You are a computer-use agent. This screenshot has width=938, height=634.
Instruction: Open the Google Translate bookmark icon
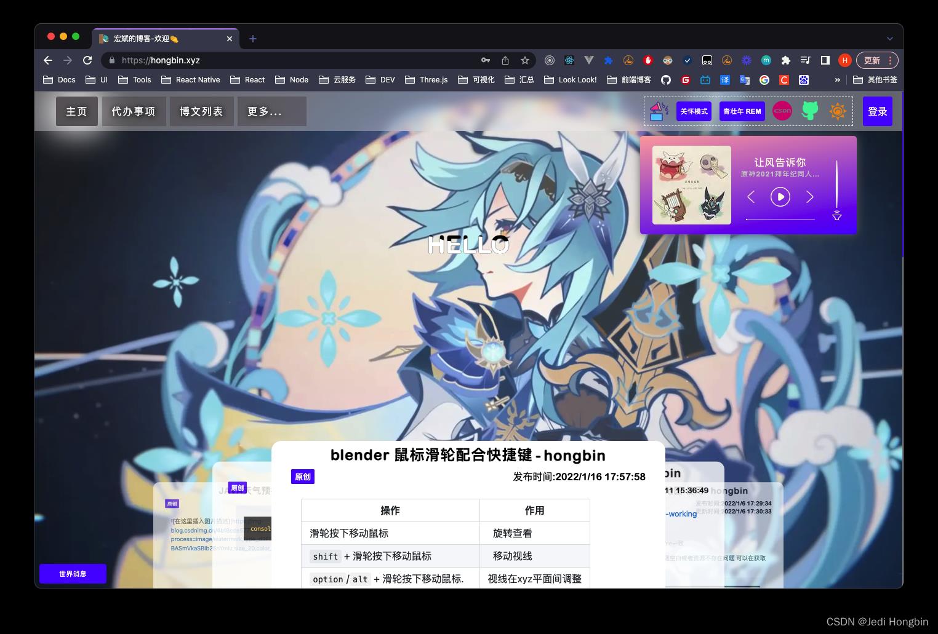click(x=745, y=80)
